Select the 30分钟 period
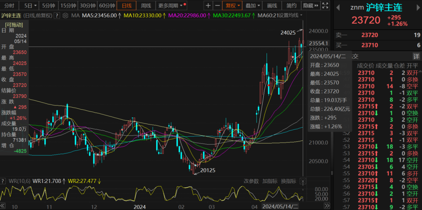This screenshot has height=210, width=422. click(88, 5)
